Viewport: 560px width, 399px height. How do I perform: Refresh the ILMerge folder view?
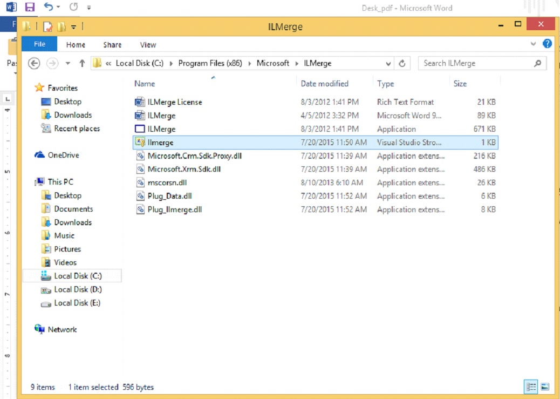pos(402,63)
